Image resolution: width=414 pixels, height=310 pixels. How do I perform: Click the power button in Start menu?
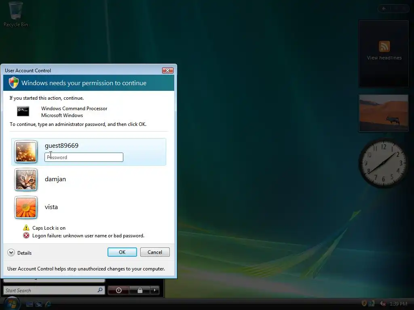119,290
